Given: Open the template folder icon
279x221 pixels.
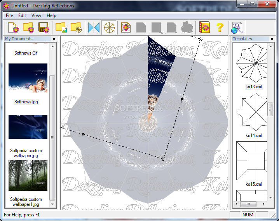Looking at the screenshot, I should click(76, 27).
